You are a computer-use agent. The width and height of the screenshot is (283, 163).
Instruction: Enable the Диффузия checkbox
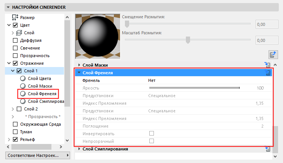click(x=15, y=40)
